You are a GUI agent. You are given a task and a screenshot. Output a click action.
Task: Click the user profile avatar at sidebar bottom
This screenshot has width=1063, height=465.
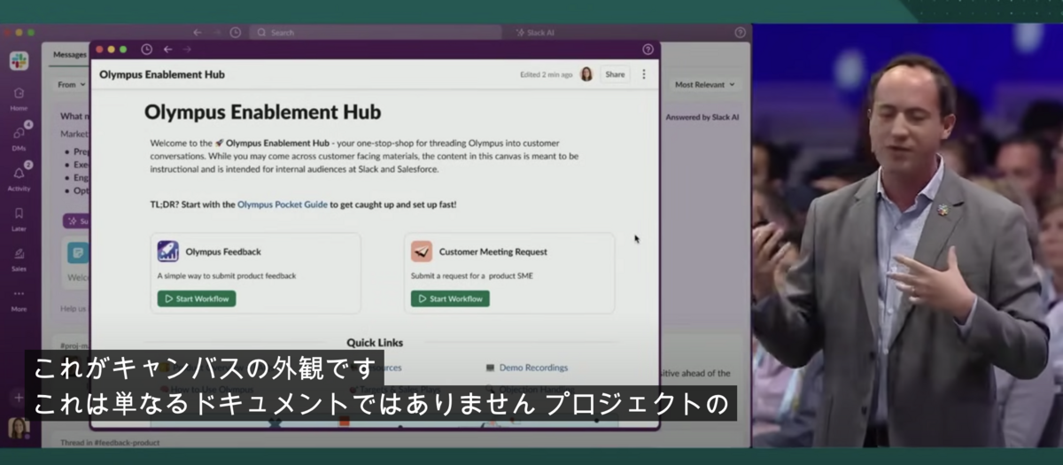[18, 427]
